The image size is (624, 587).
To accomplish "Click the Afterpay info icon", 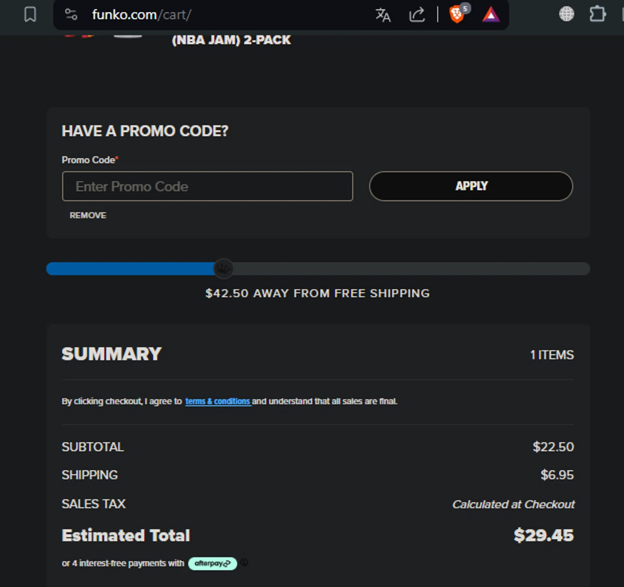I will (x=244, y=562).
